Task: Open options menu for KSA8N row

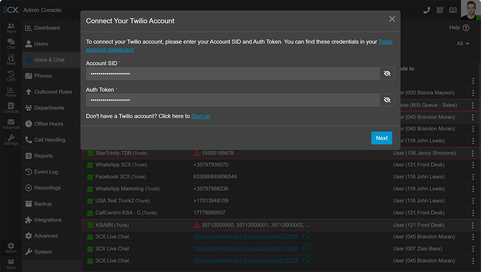Action: click(473, 225)
